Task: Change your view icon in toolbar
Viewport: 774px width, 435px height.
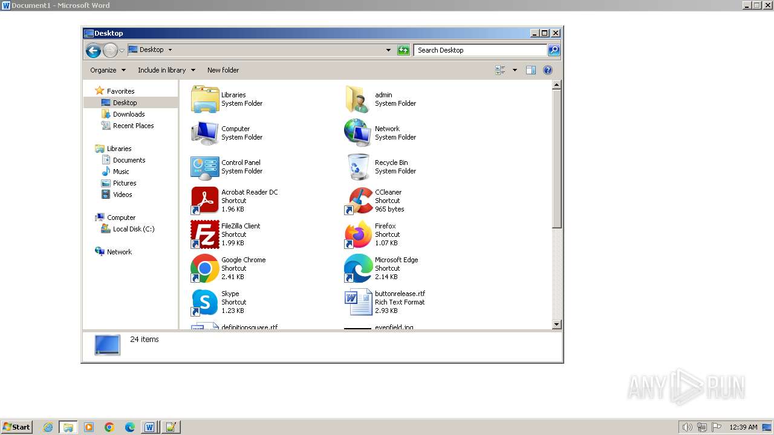Action: click(501, 70)
